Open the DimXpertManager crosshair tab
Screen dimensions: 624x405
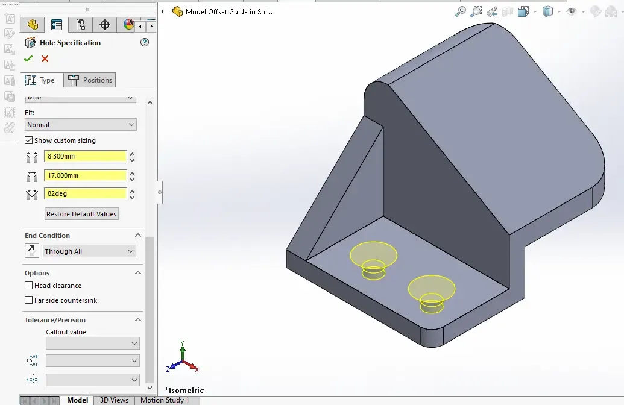[x=104, y=25]
